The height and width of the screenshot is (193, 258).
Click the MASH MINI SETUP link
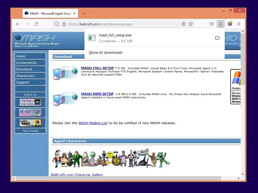point(97,94)
